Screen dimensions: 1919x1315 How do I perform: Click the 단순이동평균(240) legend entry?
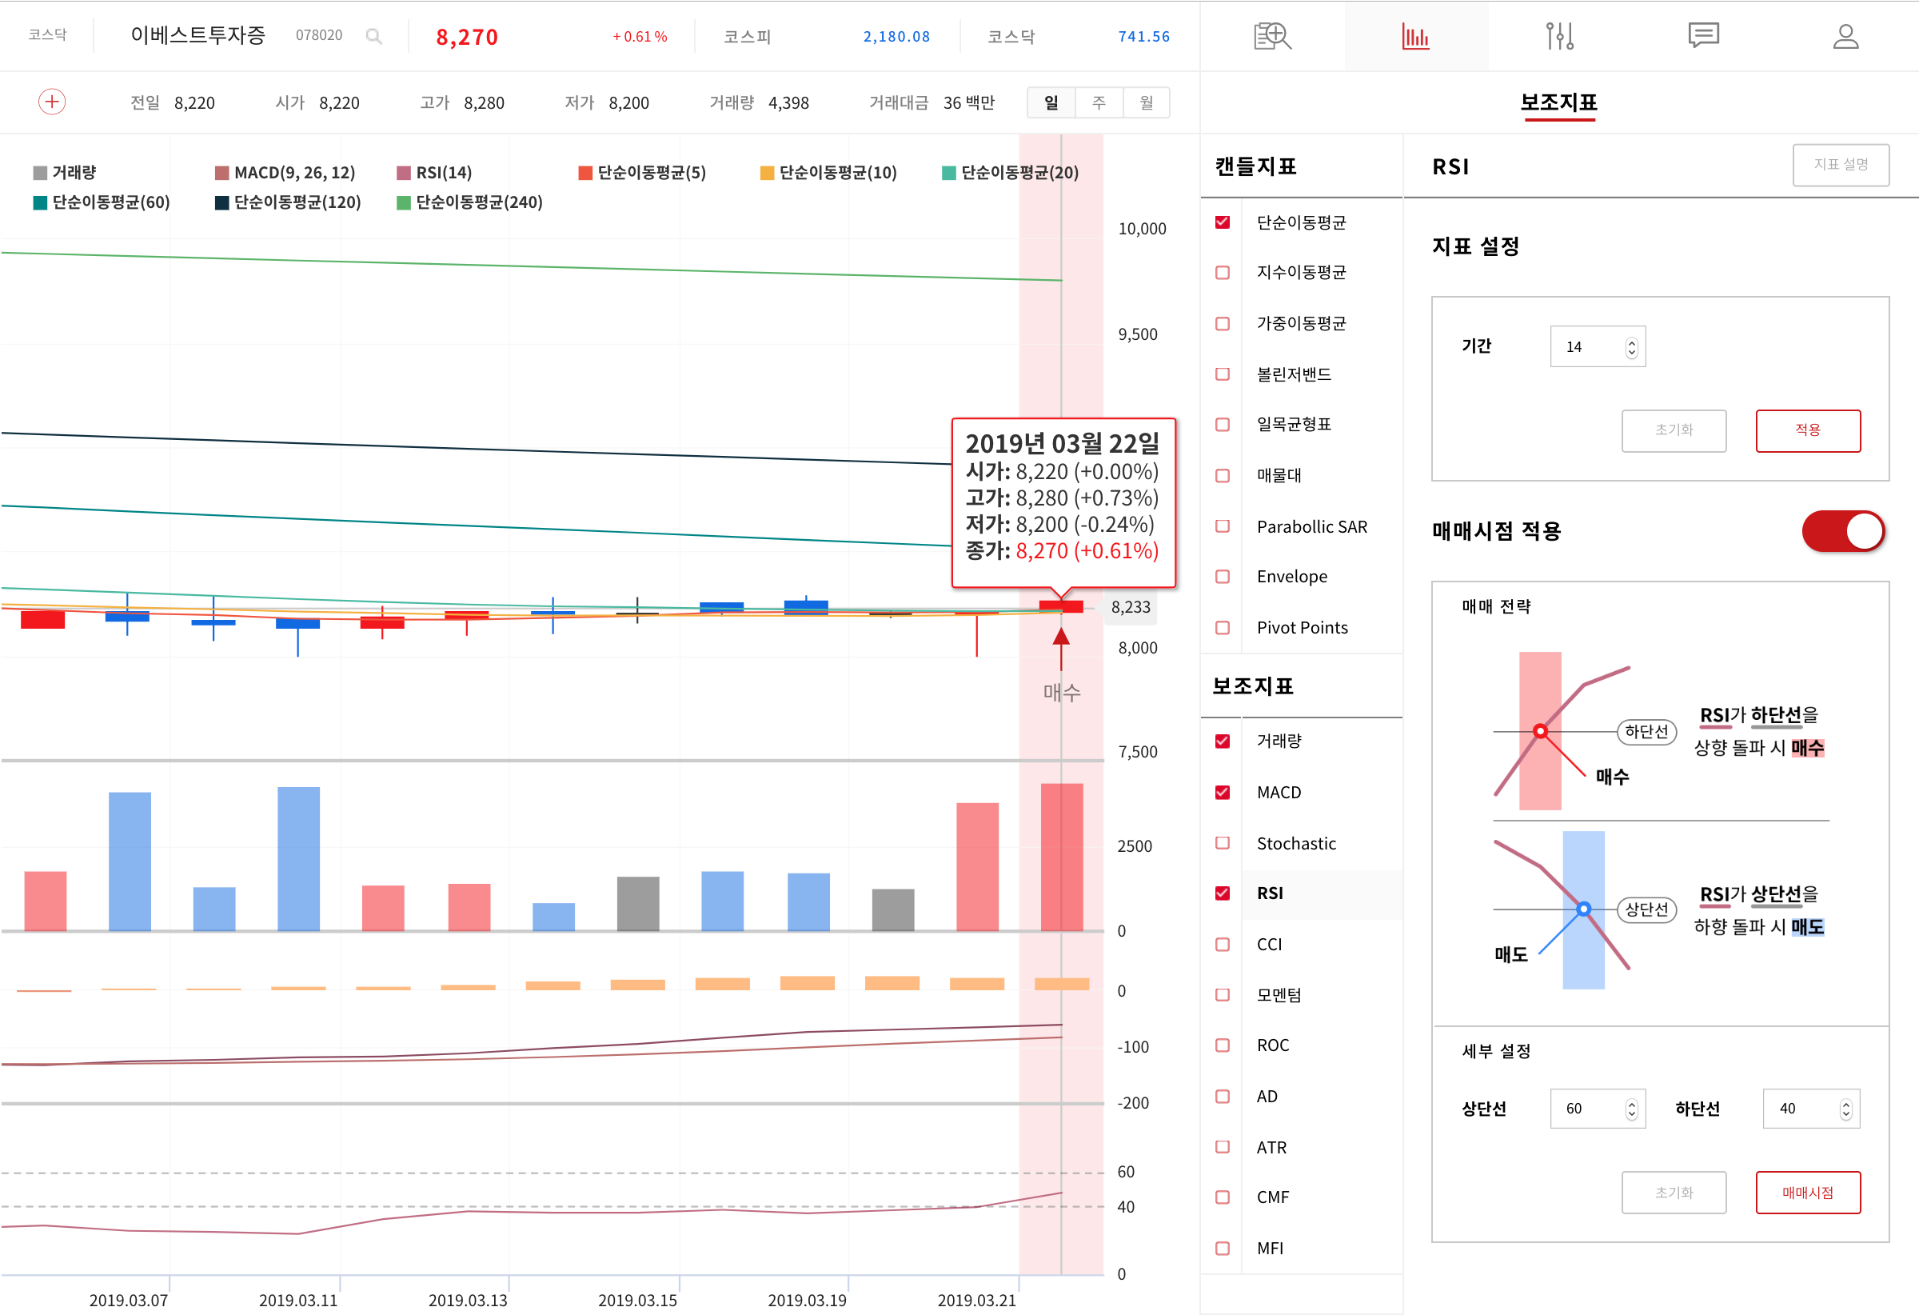pyautogui.click(x=470, y=202)
